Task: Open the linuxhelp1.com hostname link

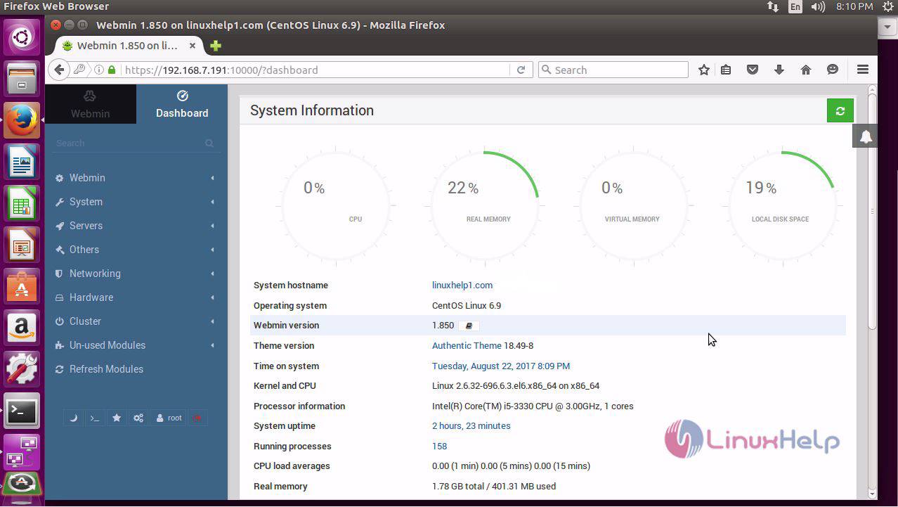Action: pos(462,285)
